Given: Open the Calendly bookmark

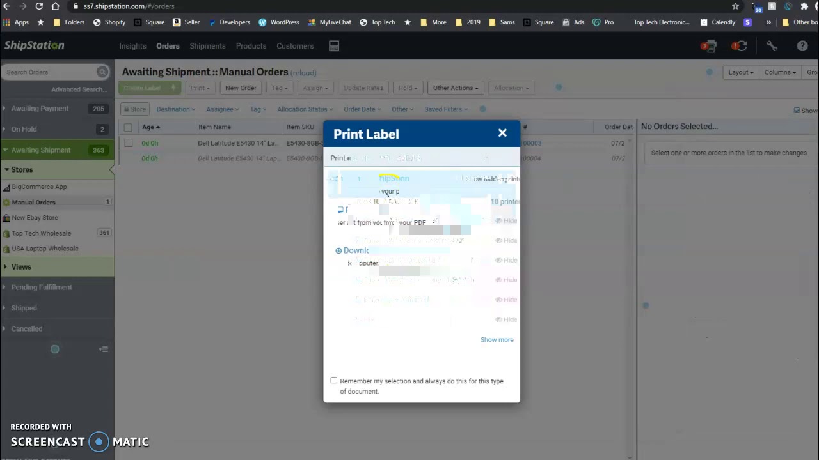Looking at the screenshot, I should pos(718,22).
